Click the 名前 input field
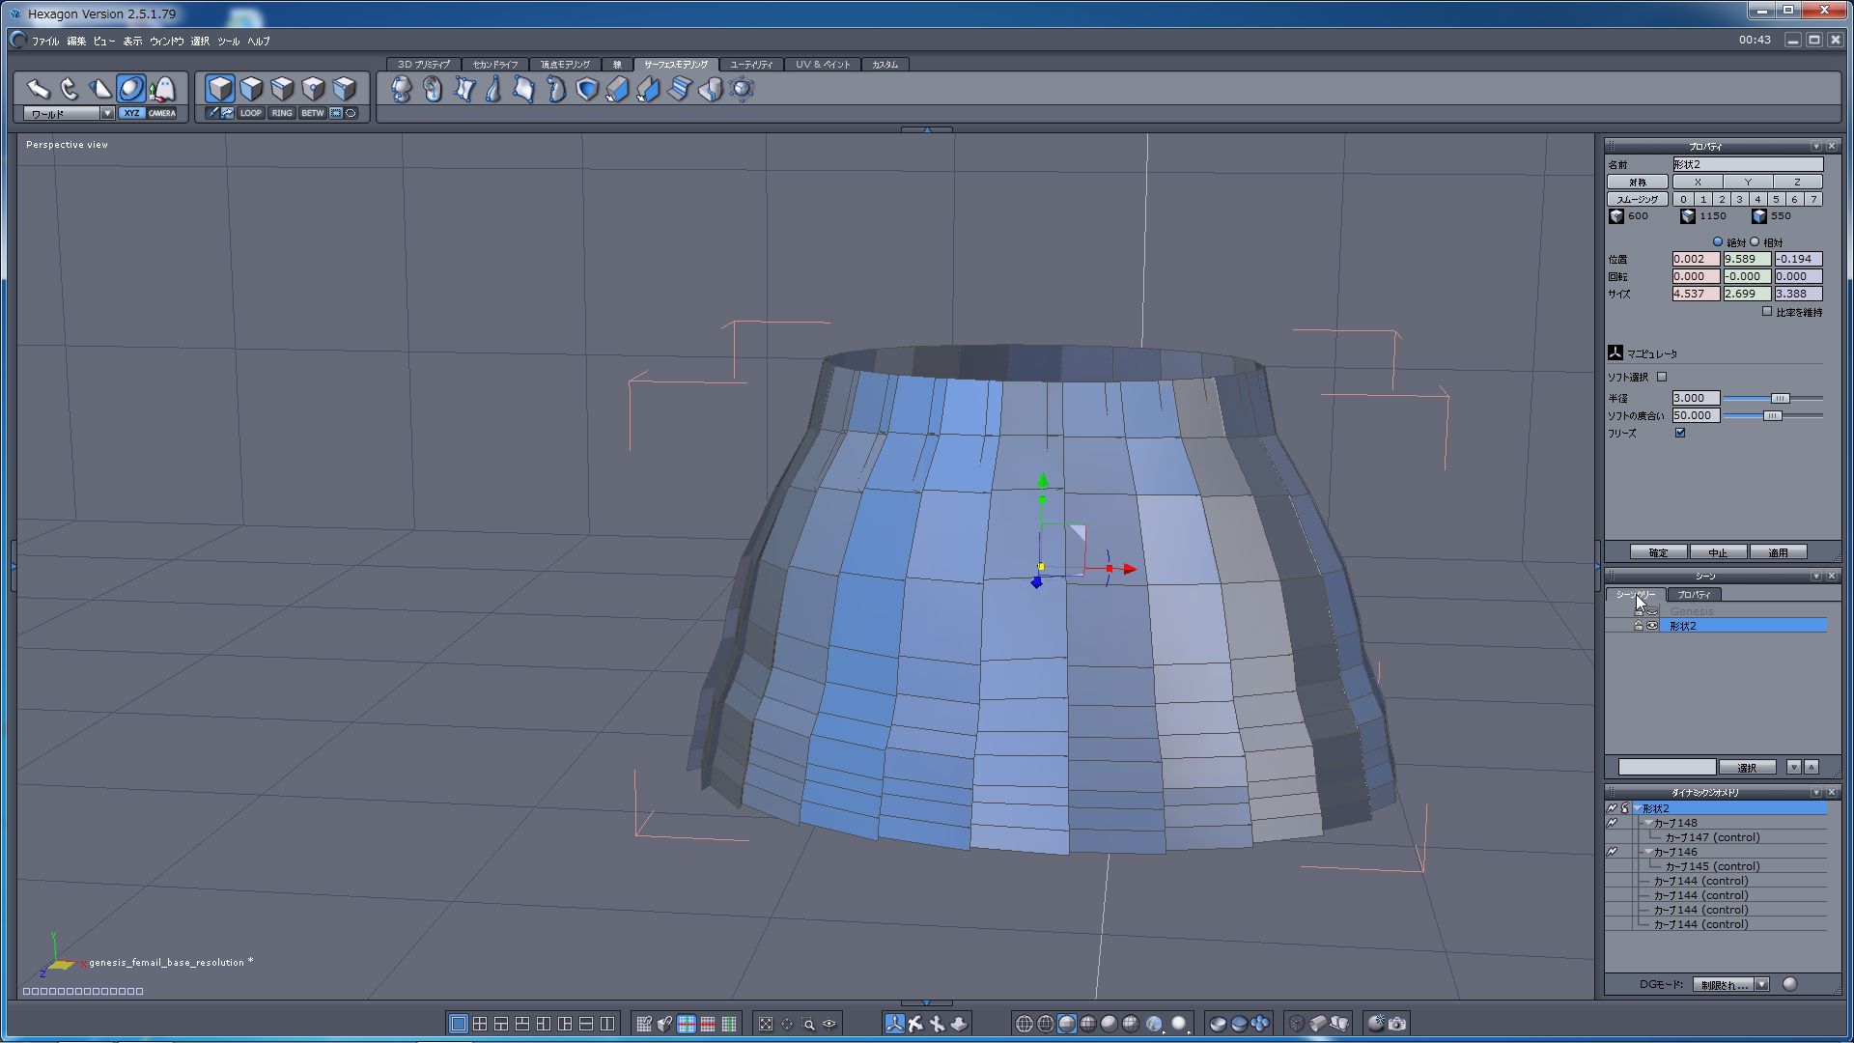1854x1043 pixels. click(1747, 164)
